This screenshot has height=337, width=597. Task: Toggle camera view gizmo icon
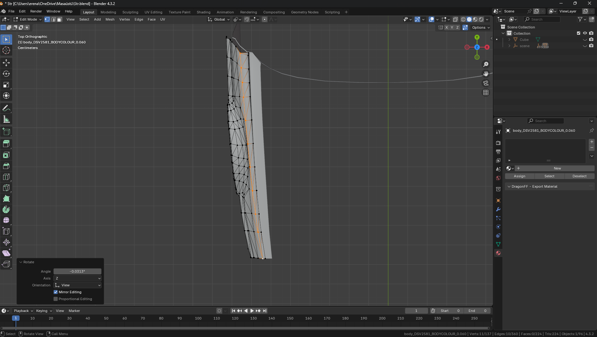click(x=486, y=83)
